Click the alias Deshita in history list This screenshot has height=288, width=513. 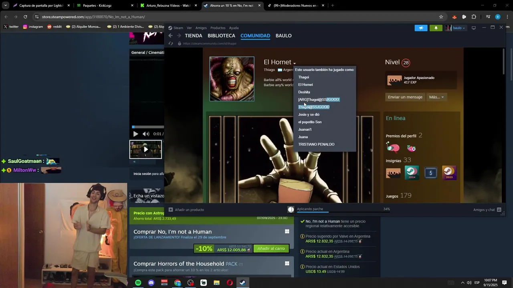click(x=304, y=92)
